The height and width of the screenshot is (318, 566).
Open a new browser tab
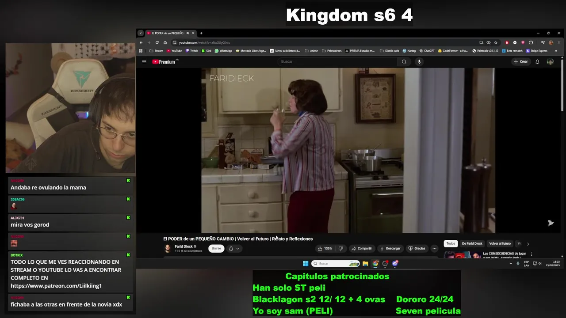click(x=201, y=33)
